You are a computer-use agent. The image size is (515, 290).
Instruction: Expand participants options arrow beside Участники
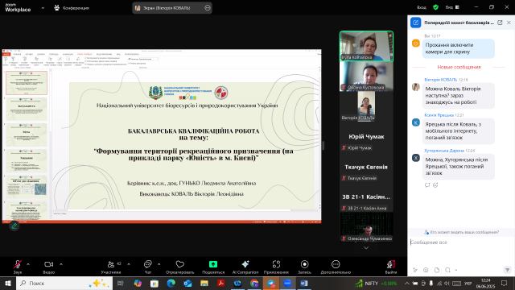(129, 264)
